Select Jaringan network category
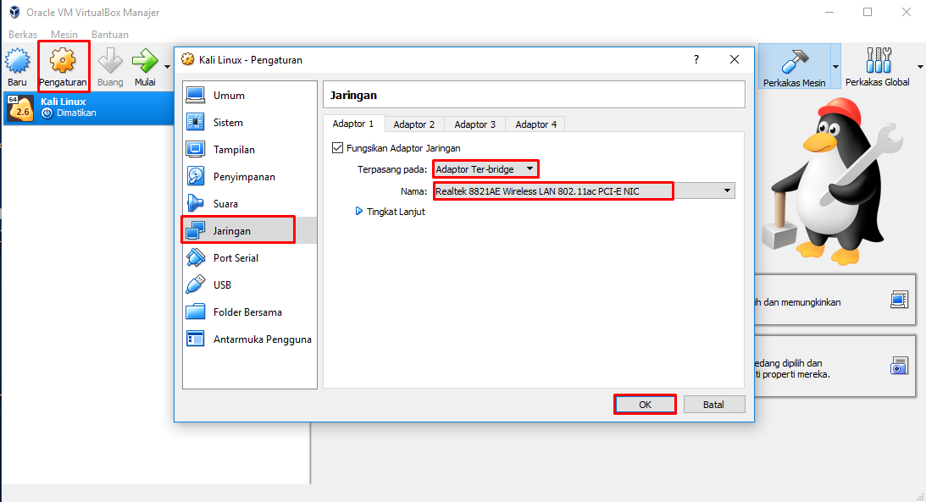 click(x=249, y=230)
